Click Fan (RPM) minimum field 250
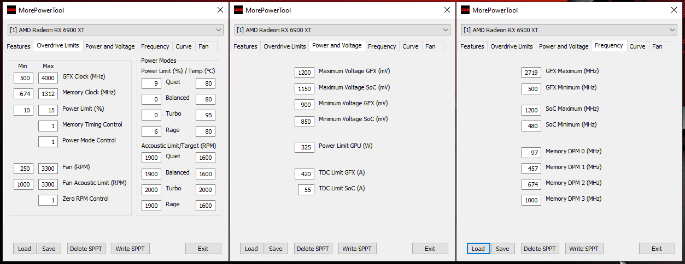 (x=24, y=169)
